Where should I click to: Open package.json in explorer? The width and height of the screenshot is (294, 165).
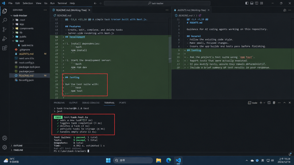[27, 71]
